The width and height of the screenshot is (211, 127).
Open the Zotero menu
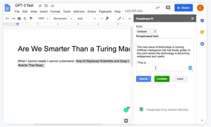(92, 12)
